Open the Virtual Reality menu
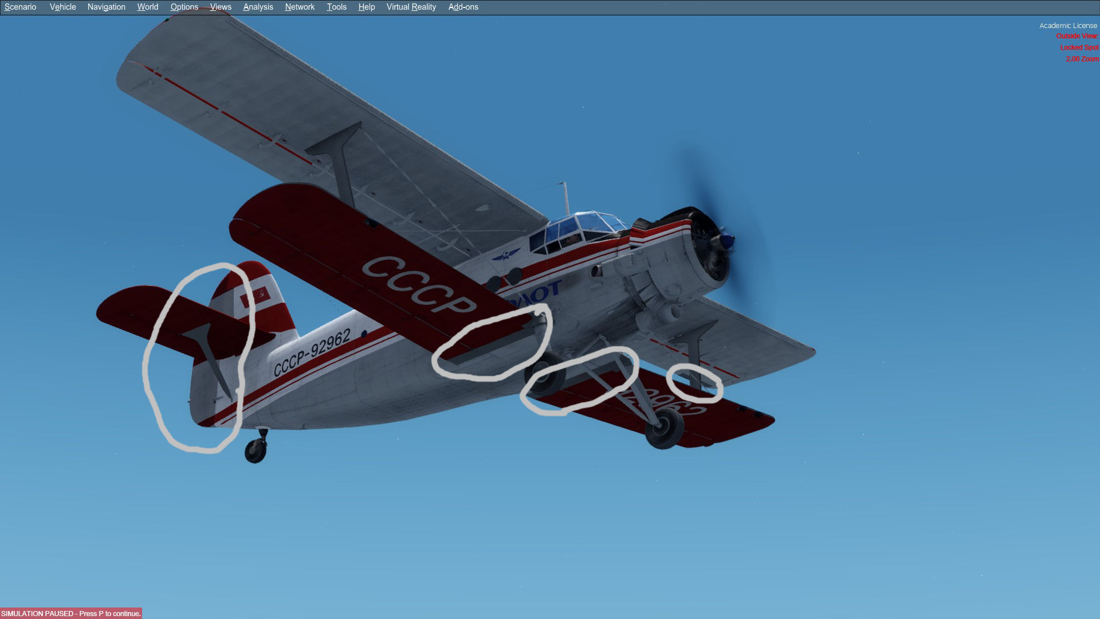This screenshot has width=1100, height=619. [411, 7]
